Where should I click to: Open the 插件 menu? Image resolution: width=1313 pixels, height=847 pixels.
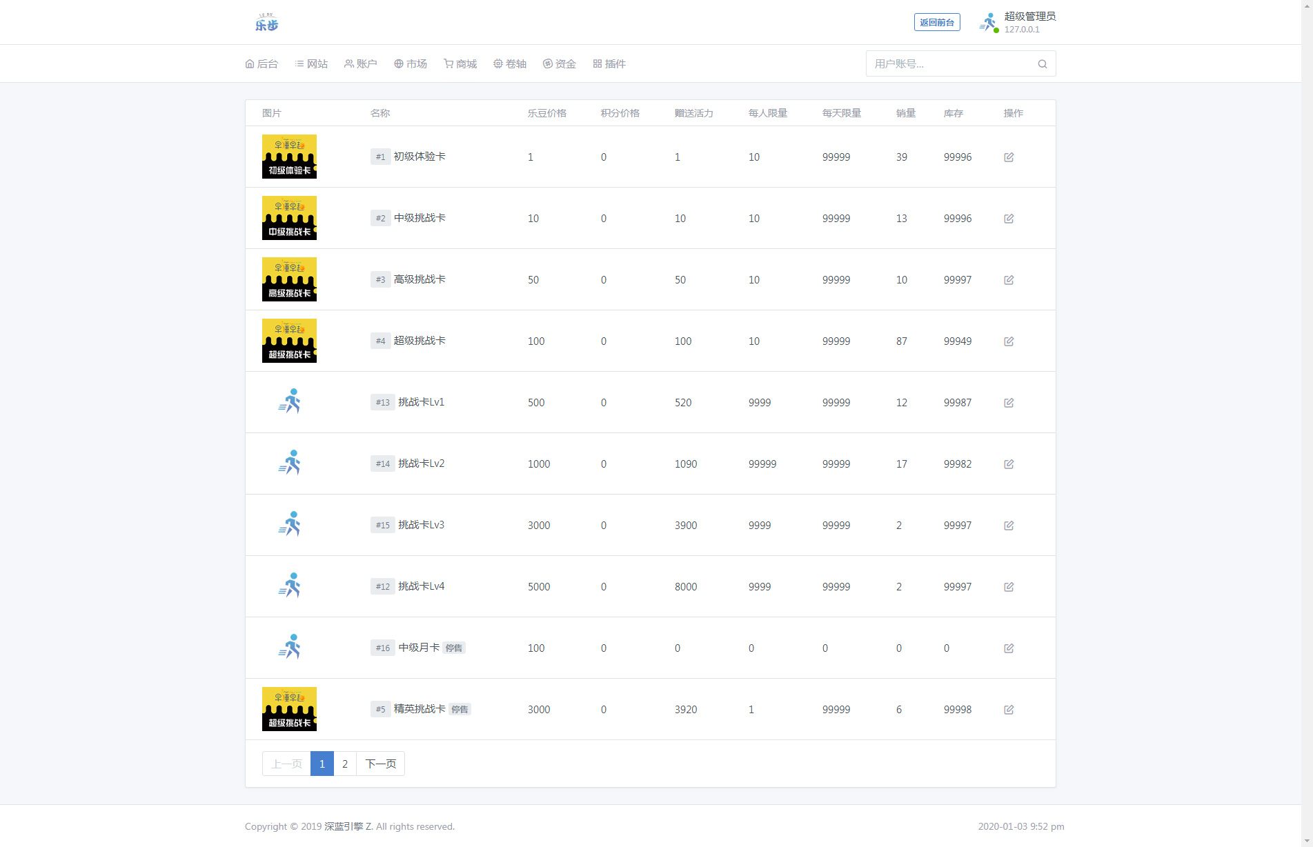pyautogui.click(x=609, y=63)
